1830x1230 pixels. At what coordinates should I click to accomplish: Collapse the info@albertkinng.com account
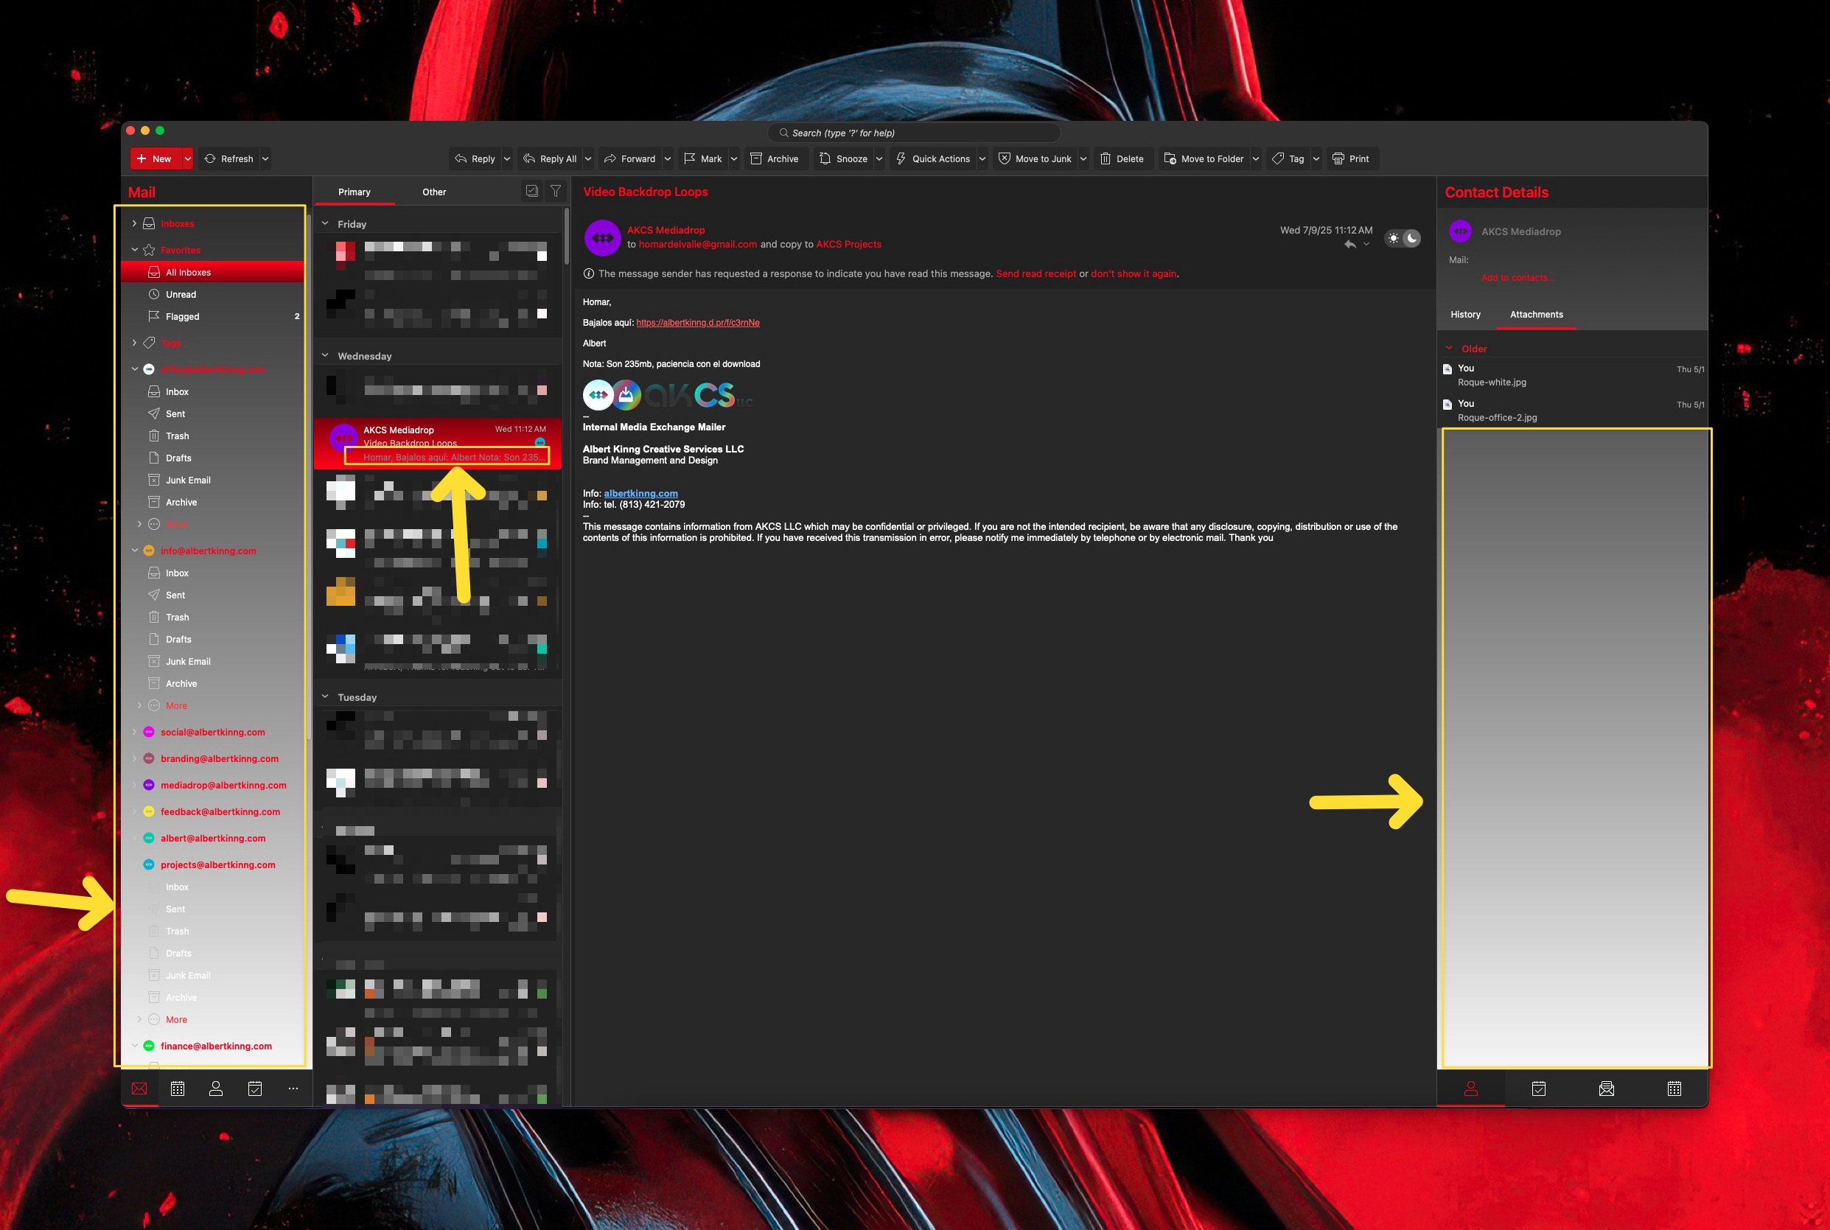(x=134, y=551)
